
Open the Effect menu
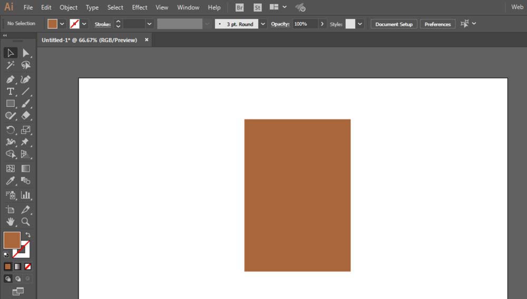(140, 7)
